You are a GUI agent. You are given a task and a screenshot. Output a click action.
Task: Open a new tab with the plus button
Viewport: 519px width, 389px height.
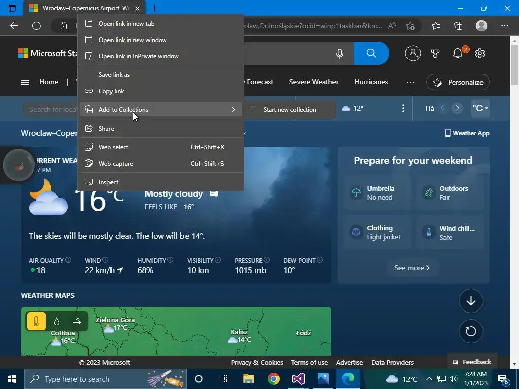(x=154, y=8)
